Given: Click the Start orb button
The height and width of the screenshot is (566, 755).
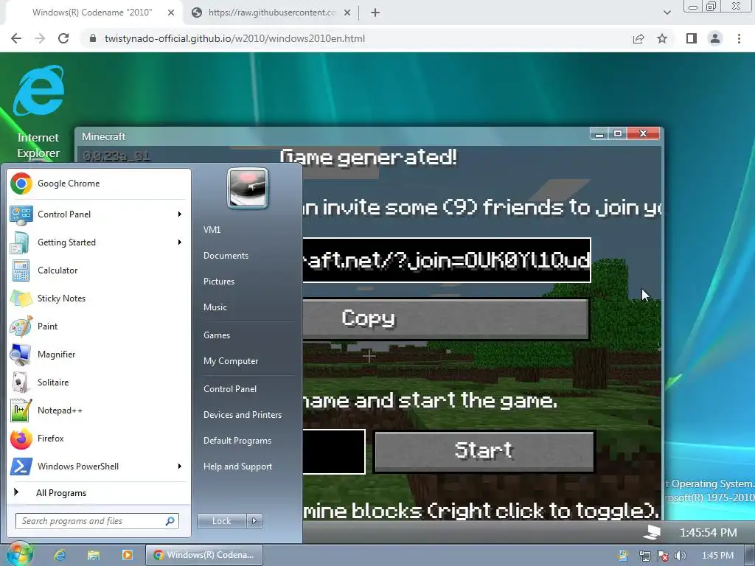Looking at the screenshot, I should click(x=18, y=554).
